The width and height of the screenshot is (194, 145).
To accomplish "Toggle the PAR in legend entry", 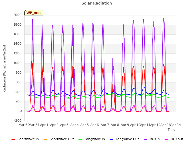I will click(x=152, y=139).
